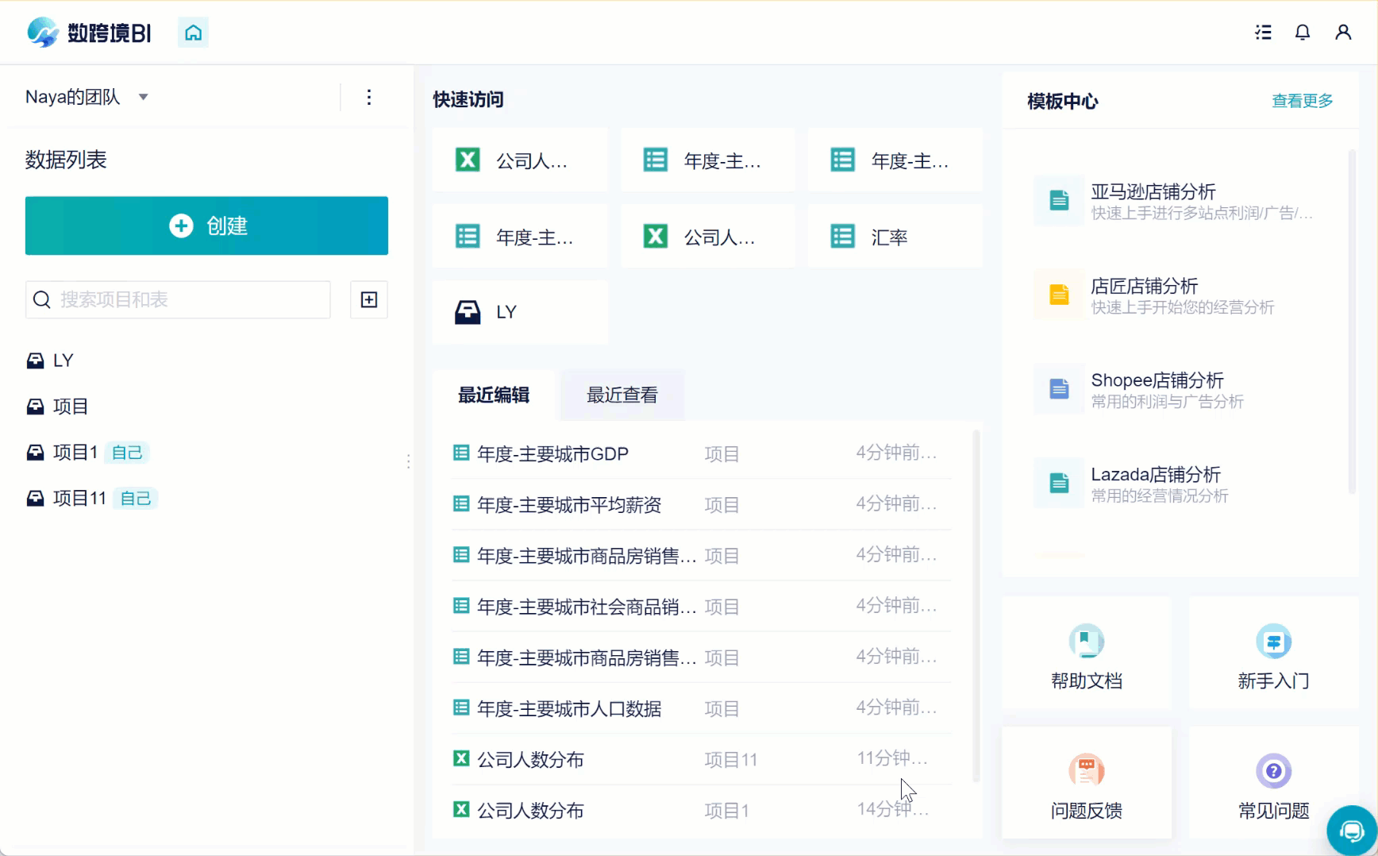Switch to 最近编辑 tab

(494, 395)
